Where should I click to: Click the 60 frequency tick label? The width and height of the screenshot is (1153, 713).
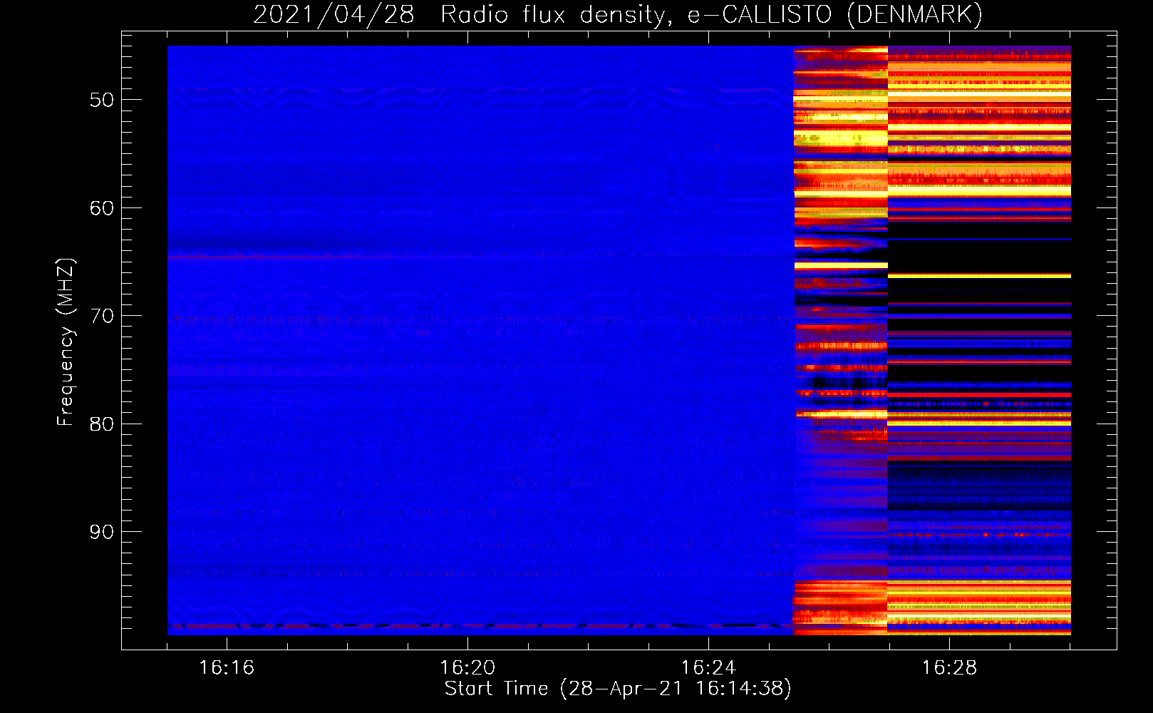[x=102, y=208]
